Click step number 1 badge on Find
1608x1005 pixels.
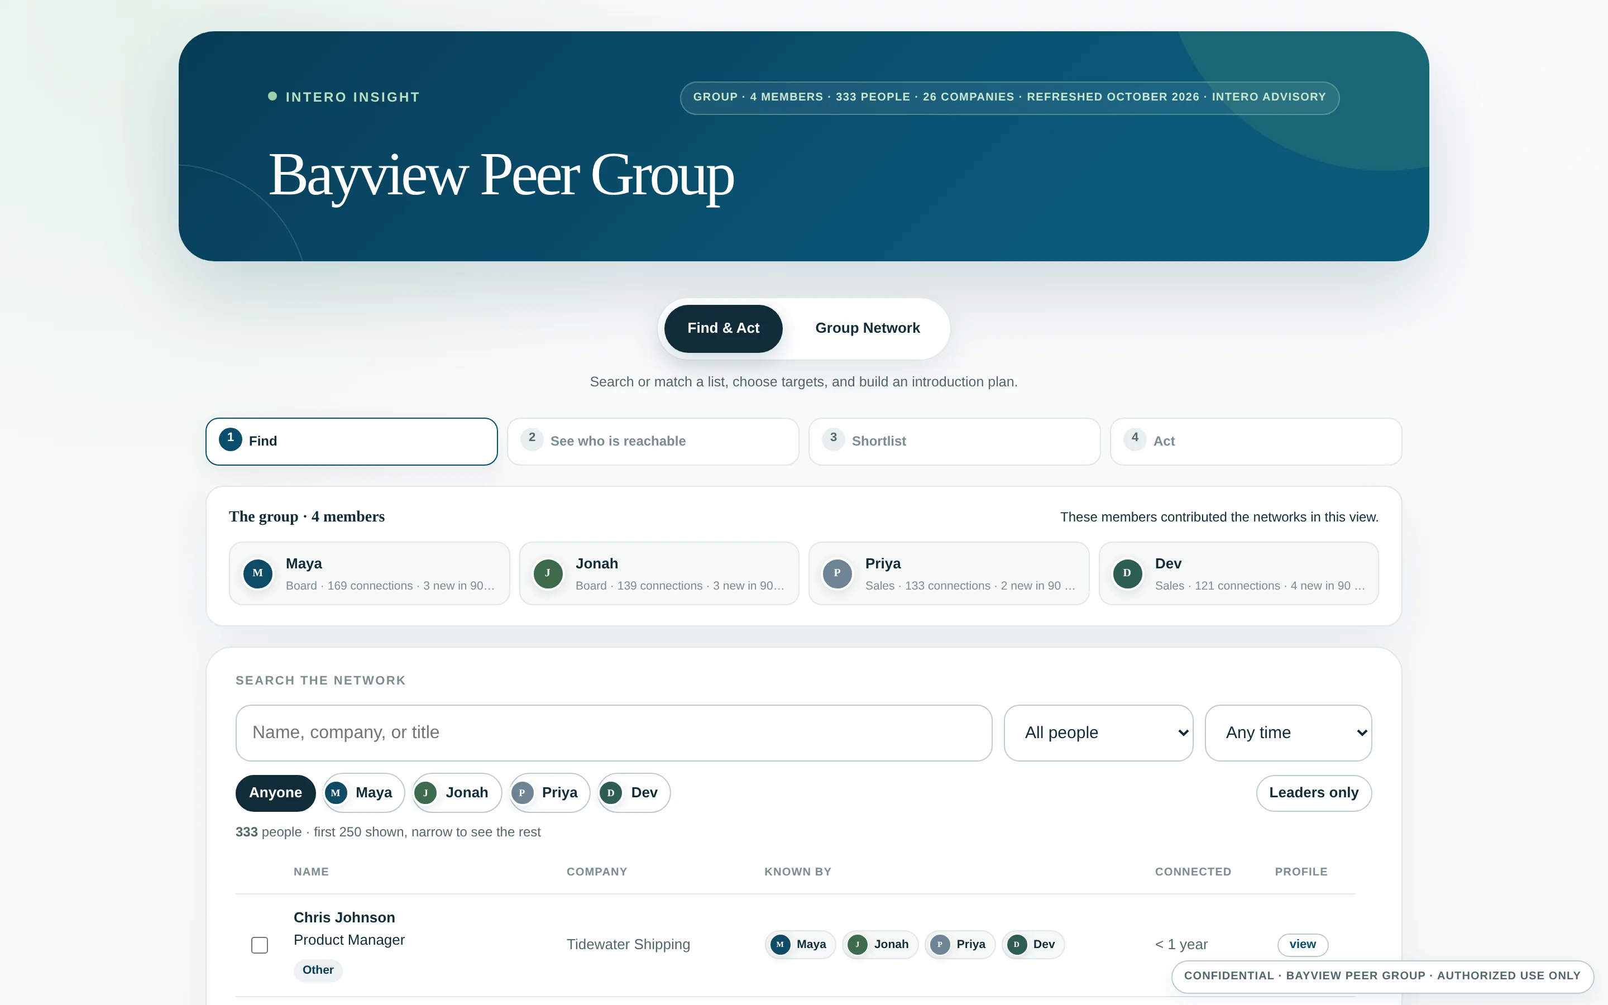tap(231, 438)
